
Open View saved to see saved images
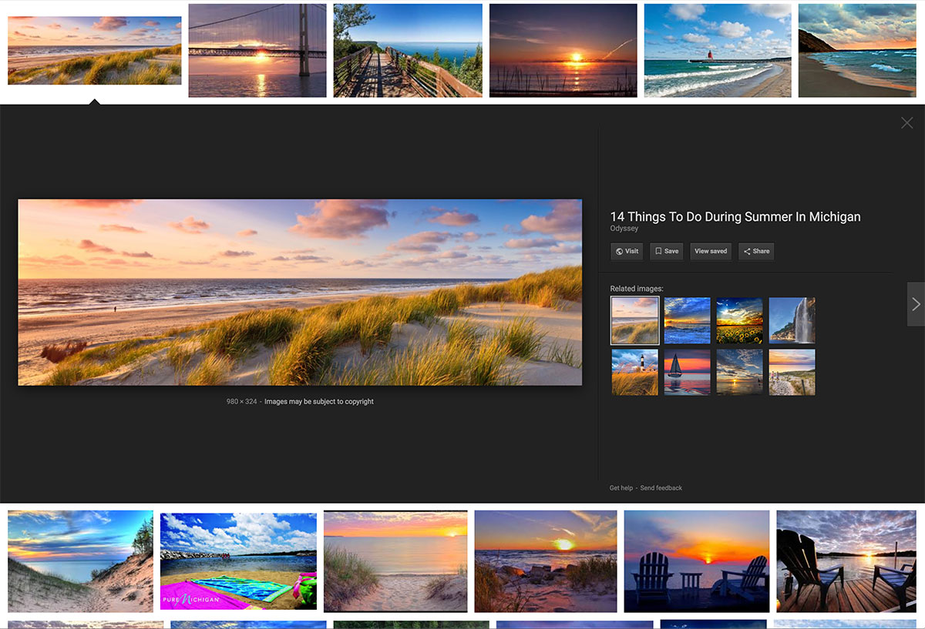pyautogui.click(x=710, y=251)
